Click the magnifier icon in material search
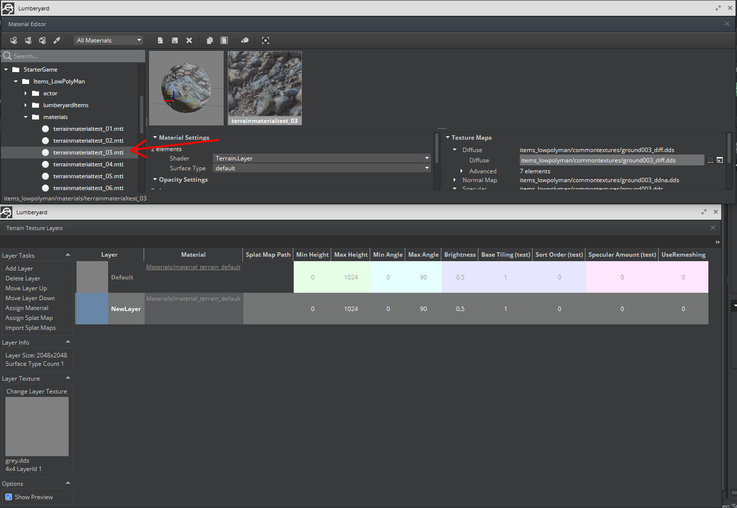 pos(7,56)
